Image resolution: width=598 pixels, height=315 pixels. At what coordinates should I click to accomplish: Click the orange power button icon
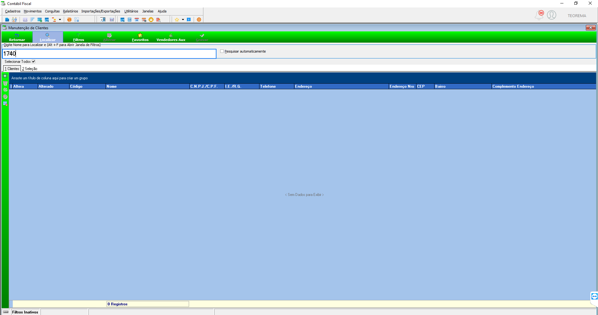coord(199,20)
